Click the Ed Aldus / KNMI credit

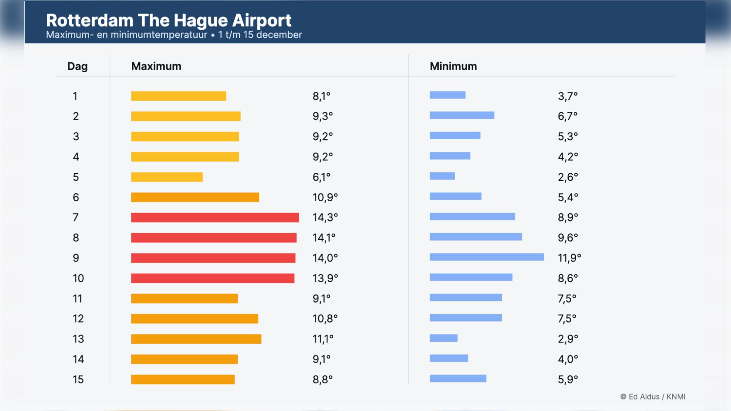(x=653, y=397)
